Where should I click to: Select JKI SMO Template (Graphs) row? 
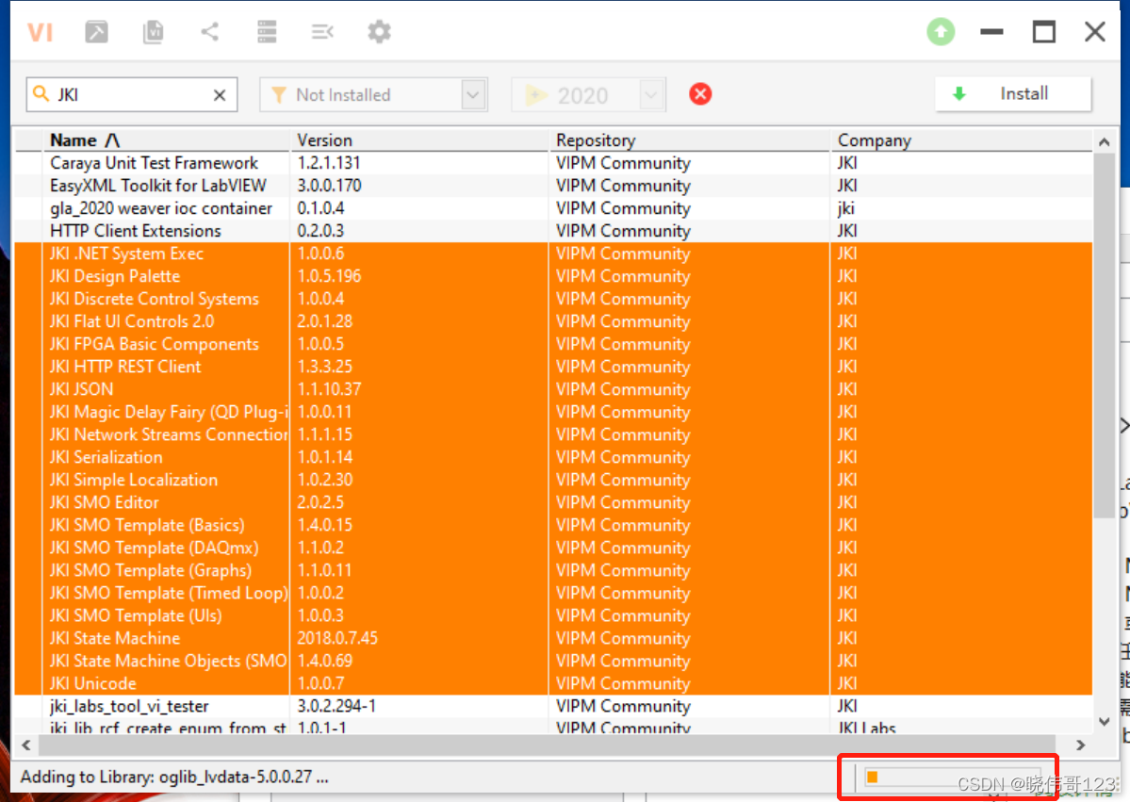coord(553,570)
